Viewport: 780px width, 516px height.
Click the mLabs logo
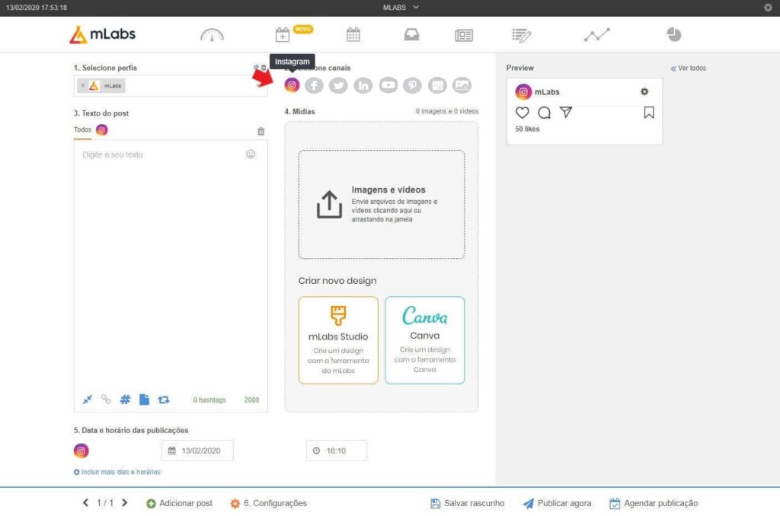(103, 34)
